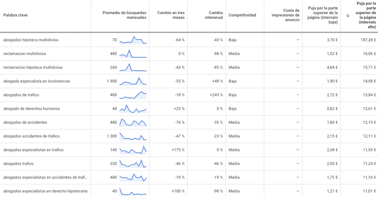Click the Competitividad column header
The height and width of the screenshot is (198, 379).
pos(242,15)
